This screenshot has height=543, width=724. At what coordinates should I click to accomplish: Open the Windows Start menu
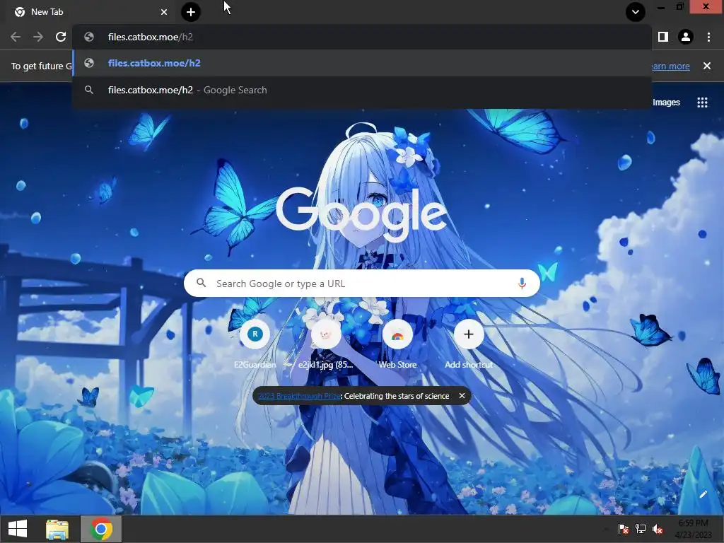coord(18,529)
